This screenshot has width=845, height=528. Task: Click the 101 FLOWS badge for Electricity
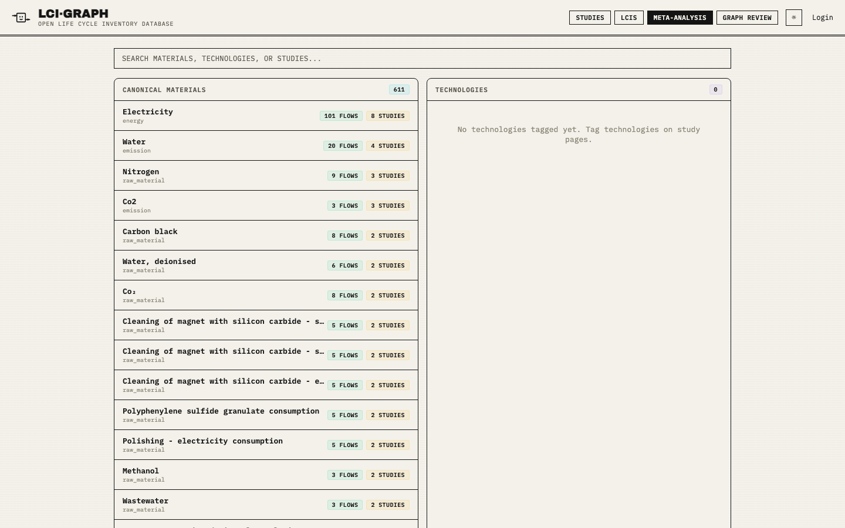341,116
